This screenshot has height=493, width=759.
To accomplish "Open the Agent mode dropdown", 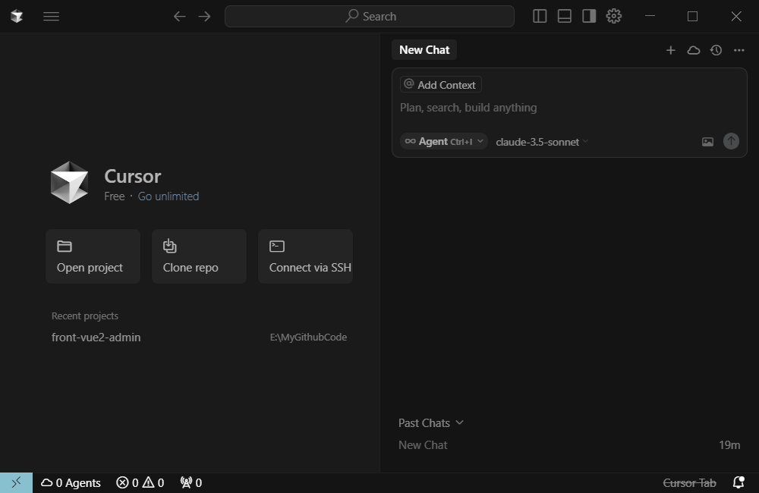I will point(444,141).
